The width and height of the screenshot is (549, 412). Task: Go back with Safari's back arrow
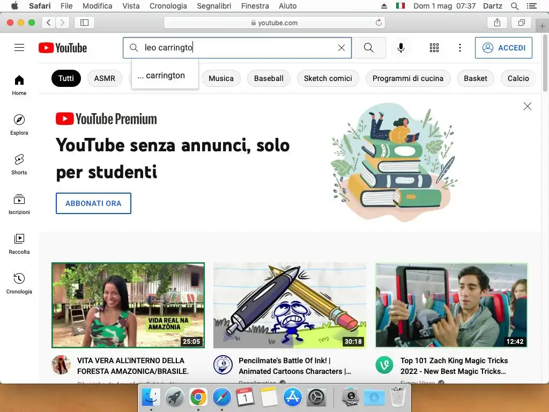click(x=49, y=23)
